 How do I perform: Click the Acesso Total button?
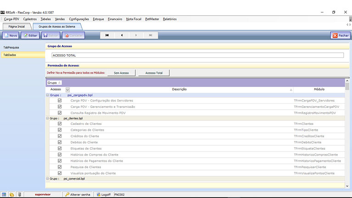pyautogui.click(x=154, y=73)
